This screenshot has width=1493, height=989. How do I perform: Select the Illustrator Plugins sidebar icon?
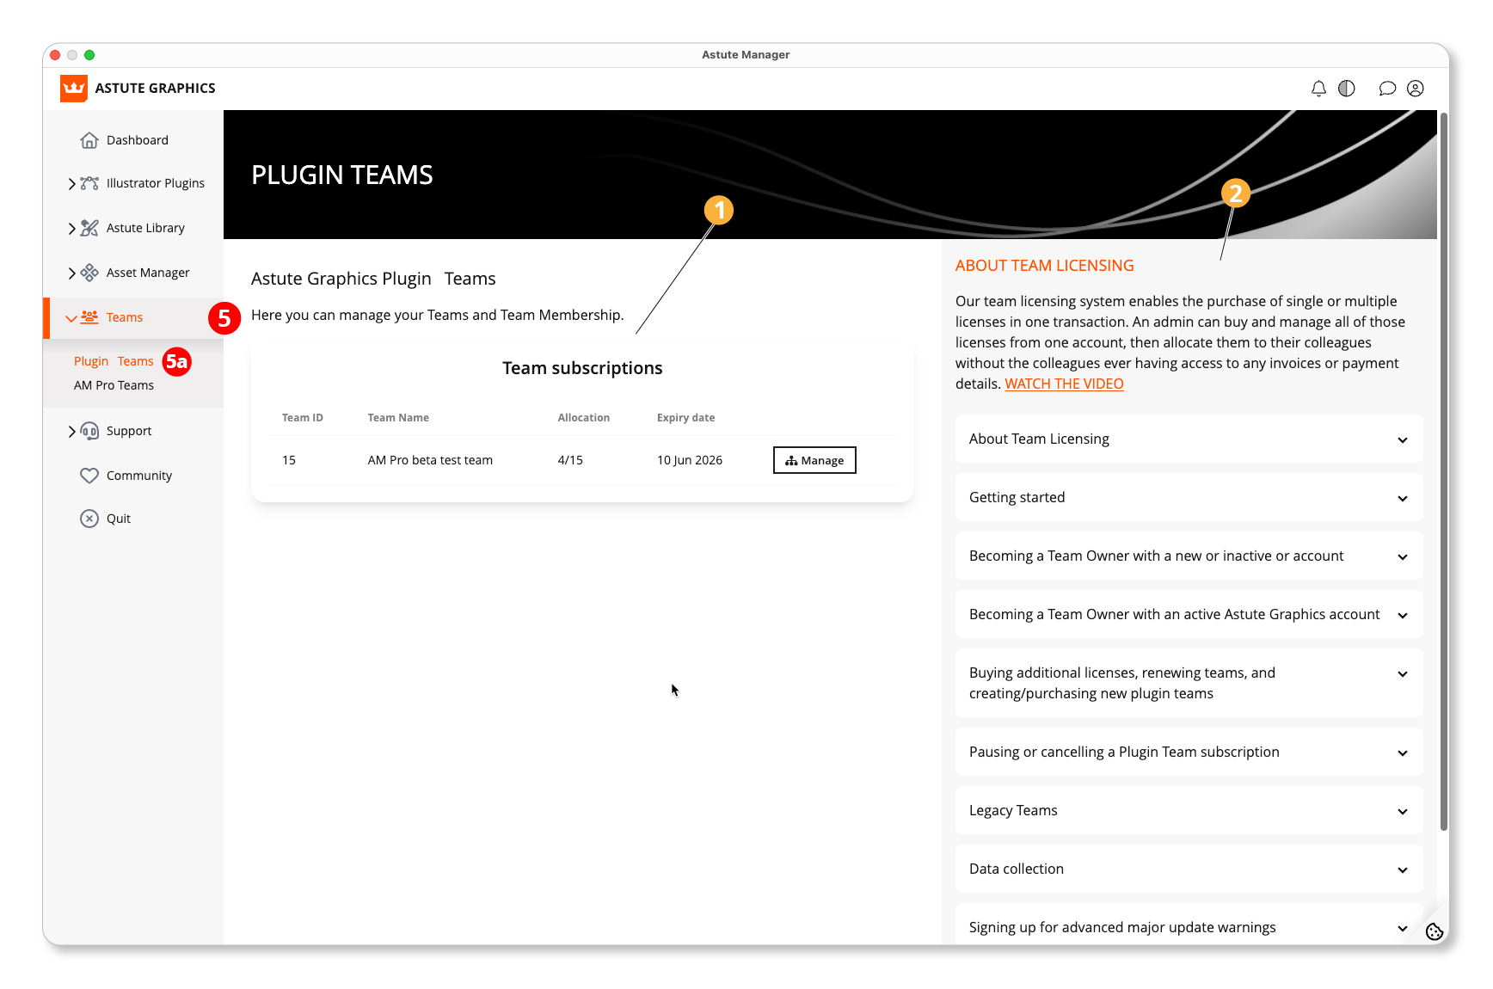90,183
